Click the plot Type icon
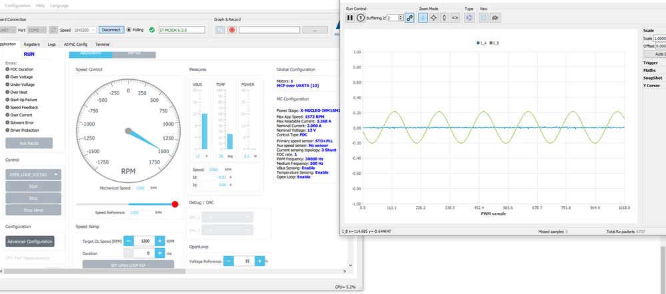The width and height of the screenshot is (666, 294). (469, 18)
